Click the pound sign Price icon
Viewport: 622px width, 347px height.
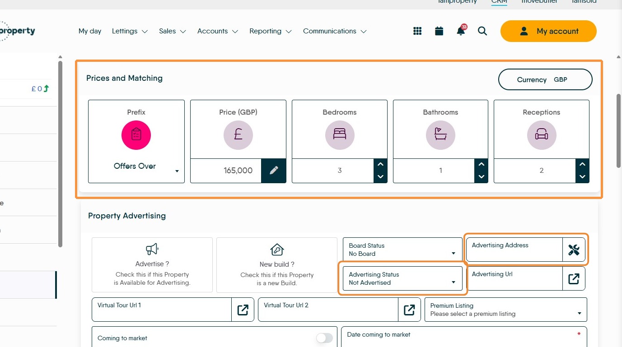pyautogui.click(x=238, y=135)
